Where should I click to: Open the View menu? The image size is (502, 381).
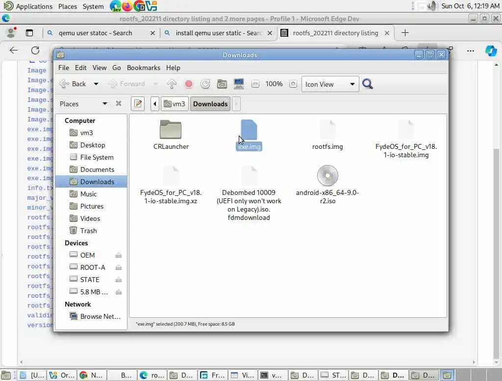pos(100,68)
